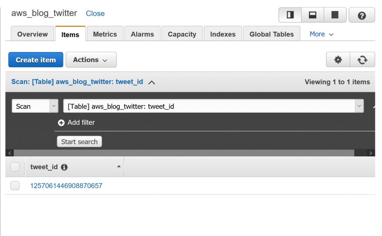The image size is (382, 236).
Task: Open the Global Tables tab
Action: (x=272, y=34)
